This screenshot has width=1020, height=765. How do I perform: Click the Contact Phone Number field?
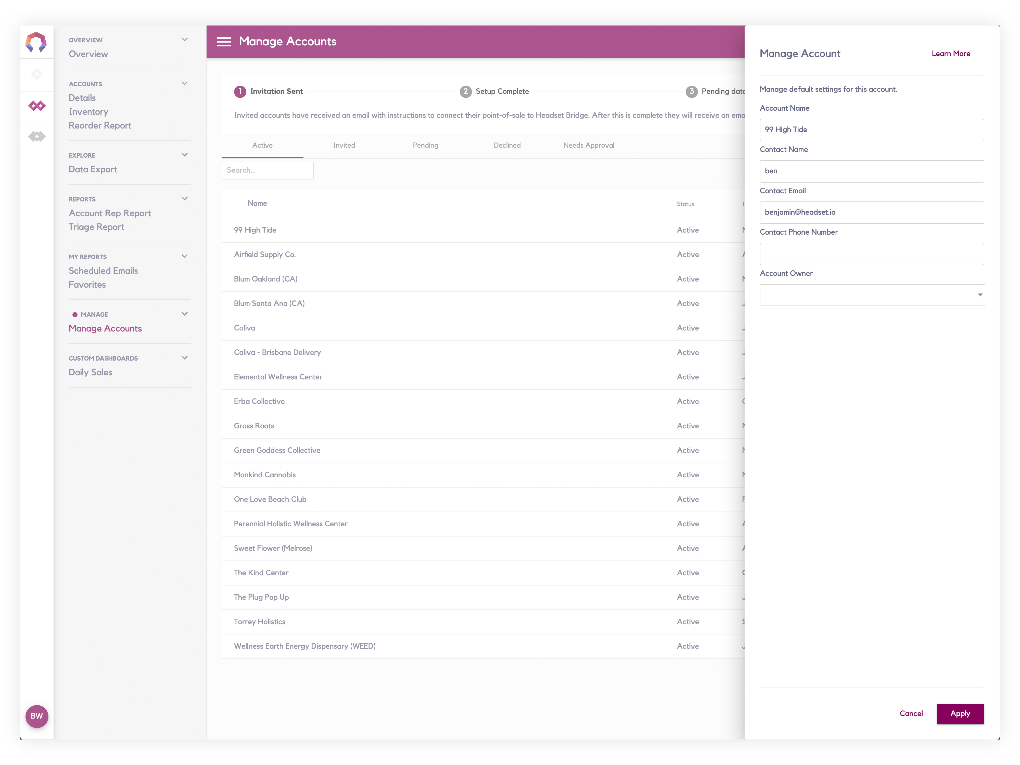click(x=872, y=254)
